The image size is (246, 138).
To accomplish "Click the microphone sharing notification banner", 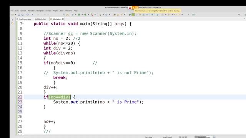I will [x=157, y=11].
